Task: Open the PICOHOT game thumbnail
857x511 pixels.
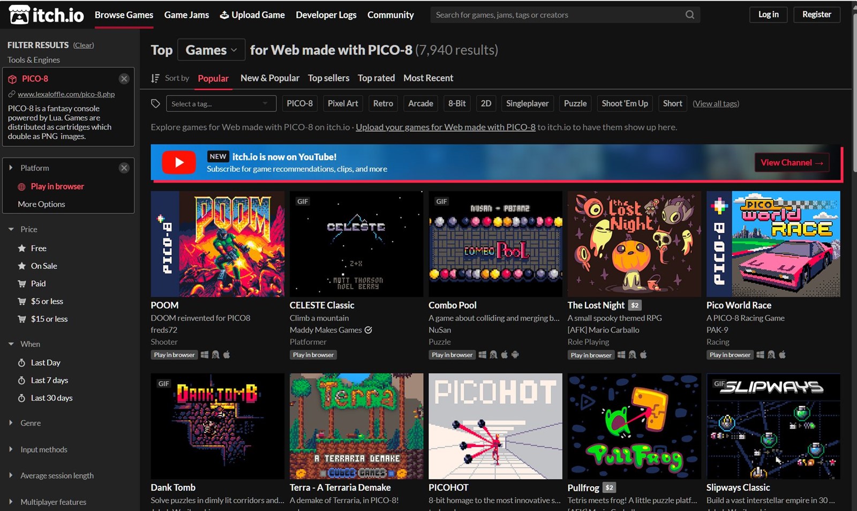Action: pyautogui.click(x=495, y=426)
